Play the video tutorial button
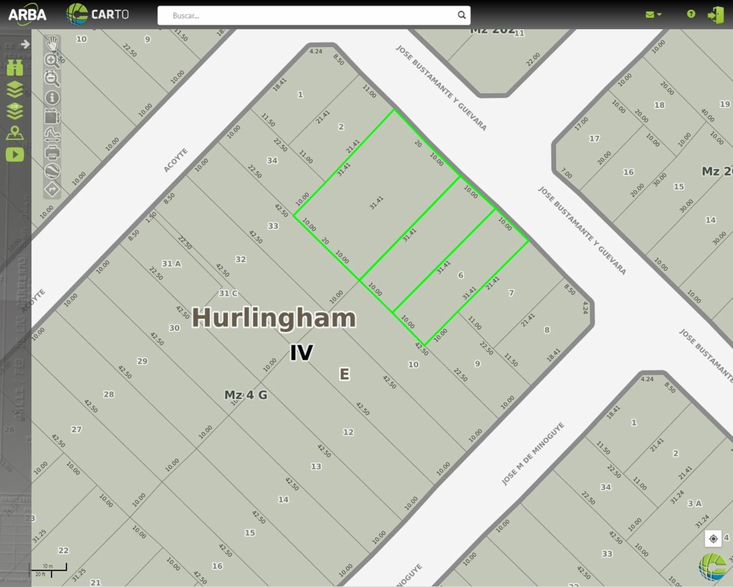Image resolution: width=733 pixels, height=587 pixels. (x=15, y=155)
